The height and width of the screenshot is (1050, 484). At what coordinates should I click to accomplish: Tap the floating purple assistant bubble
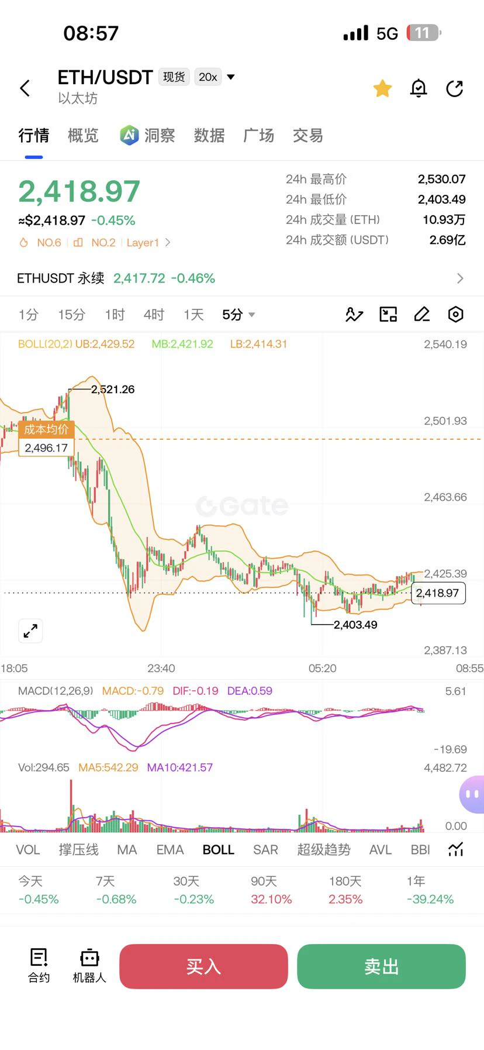pyautogui.click(x=472, y=794)
